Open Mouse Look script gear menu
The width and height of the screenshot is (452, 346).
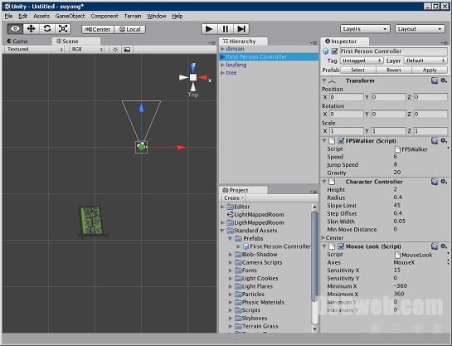444,246
